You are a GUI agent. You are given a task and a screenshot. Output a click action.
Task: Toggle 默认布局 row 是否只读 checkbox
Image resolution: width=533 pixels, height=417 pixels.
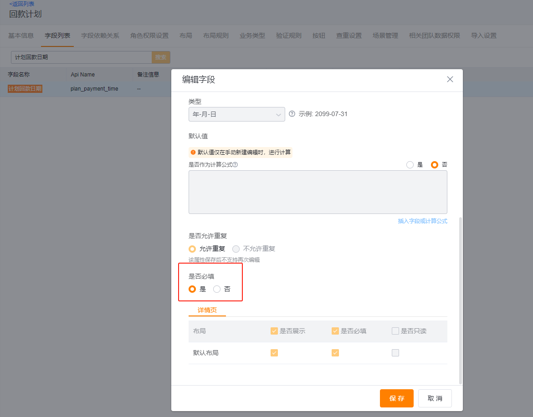point(395,353)
